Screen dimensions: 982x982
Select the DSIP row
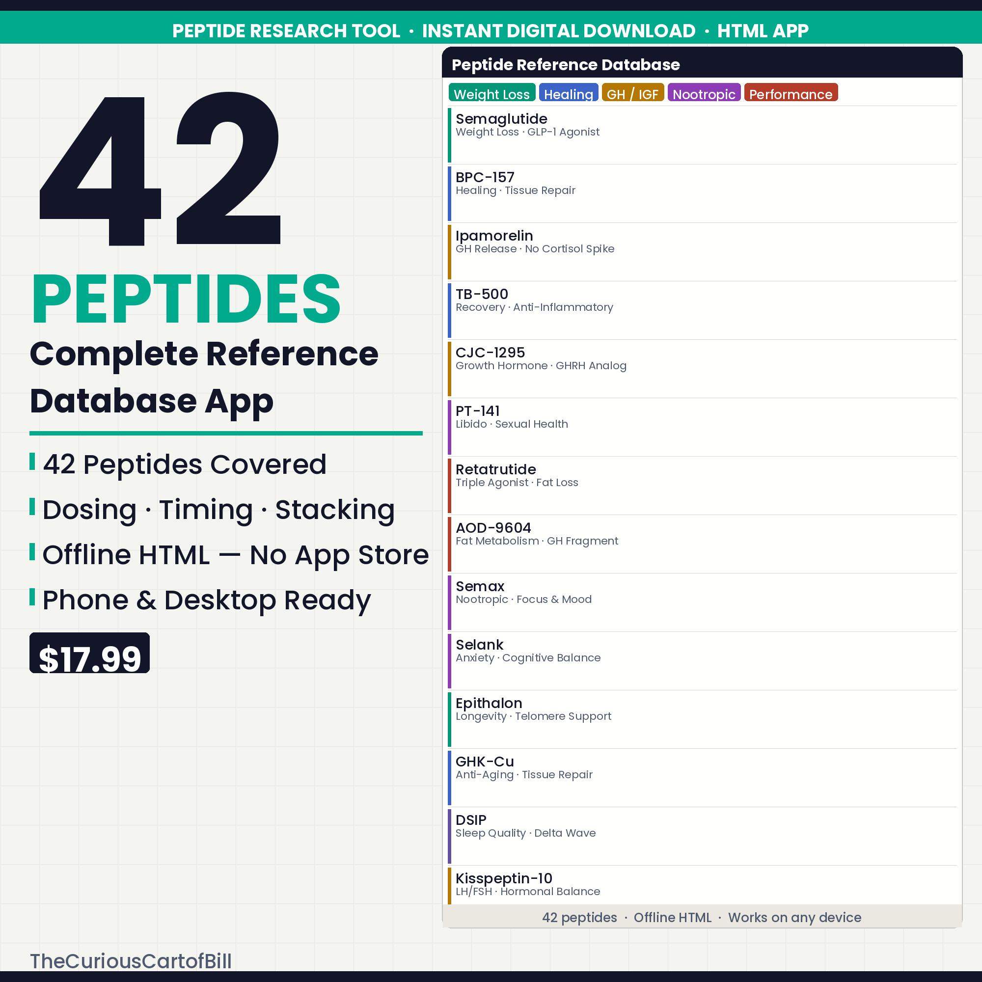click(x=702, y=837)
